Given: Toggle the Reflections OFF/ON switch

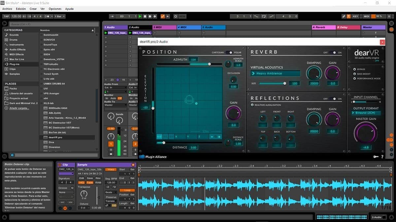Looking at the screenshot, I should (333, 99).
